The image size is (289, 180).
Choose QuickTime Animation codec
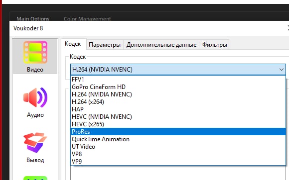pos(178,139)
